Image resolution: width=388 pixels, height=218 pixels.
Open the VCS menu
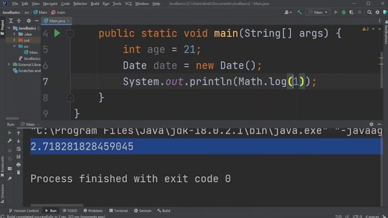128,4
